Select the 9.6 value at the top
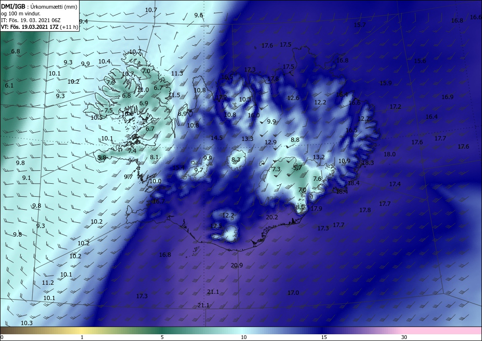Viewport: 482px width, 341px height. pyautogui.click(x=199, y=15)
